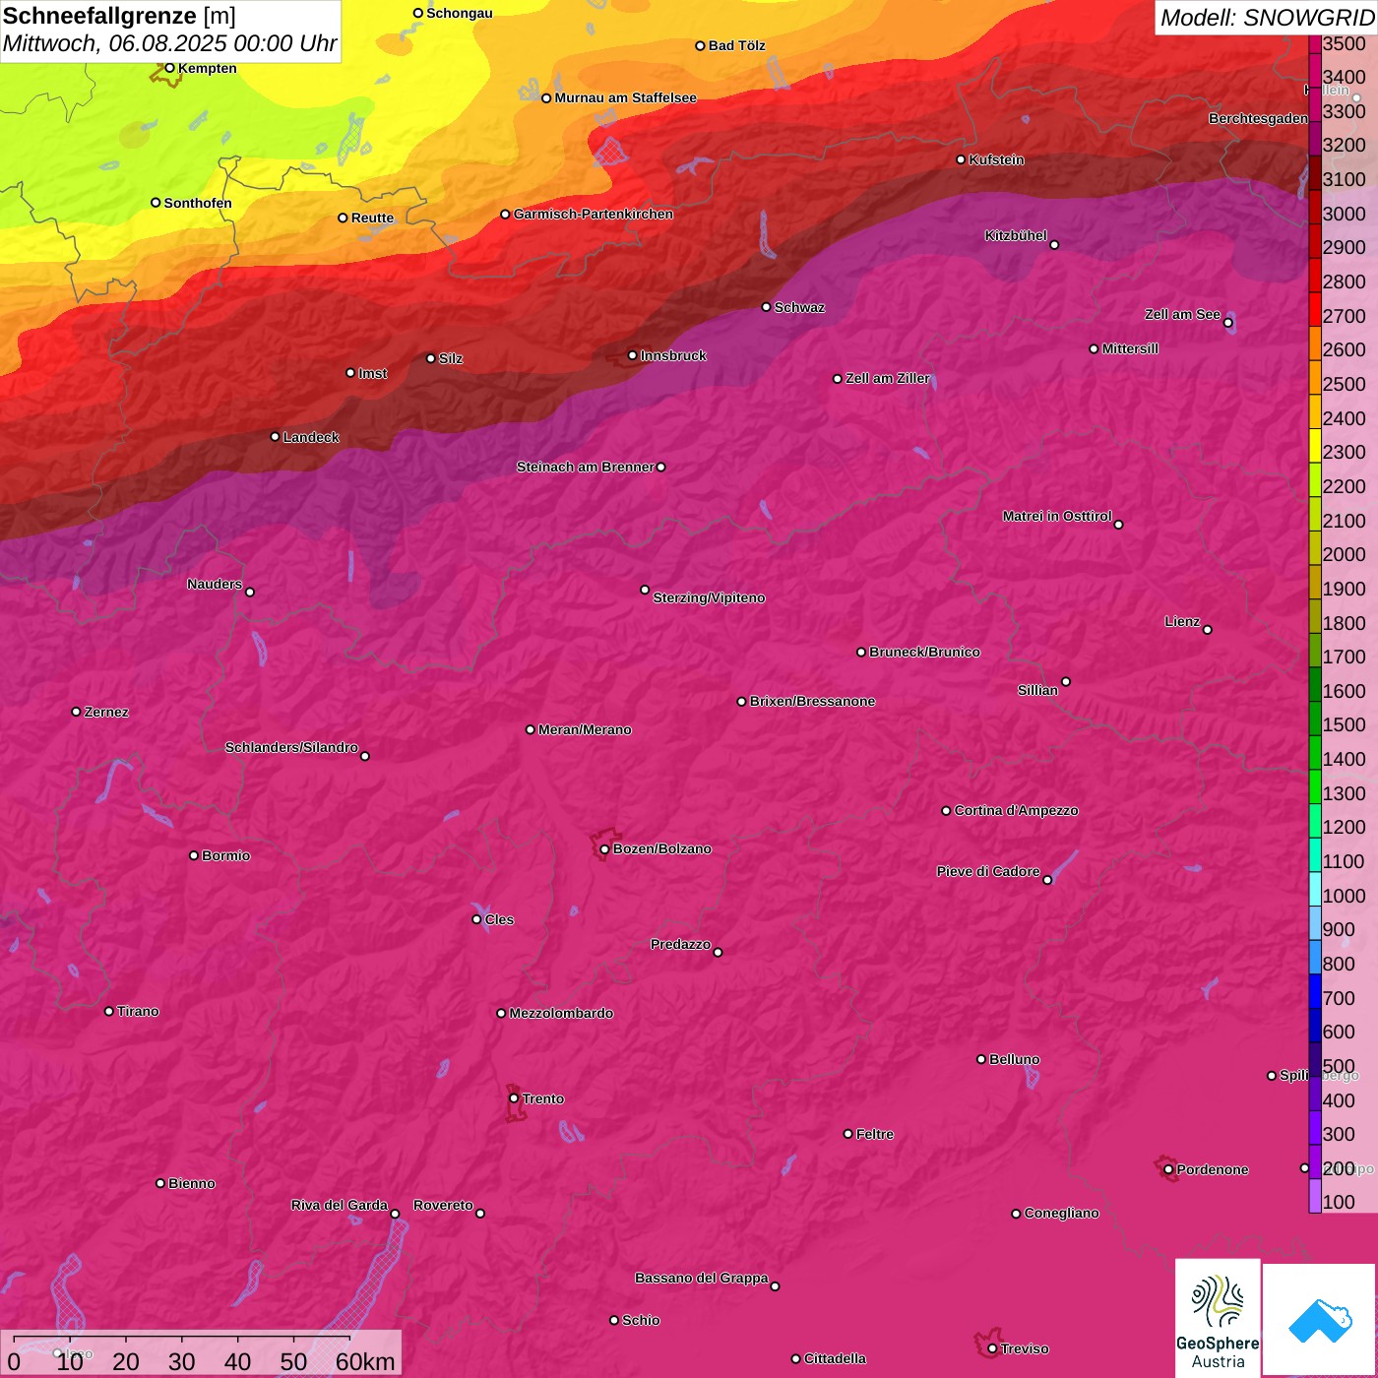Click the Zell am Ziller label
The image size is (1378, 1378).
pos(888,378)
